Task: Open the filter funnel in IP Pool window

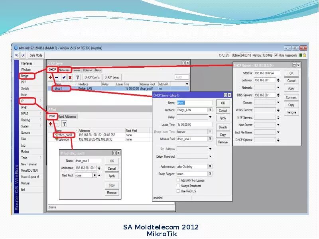Action: click(64, 124)
